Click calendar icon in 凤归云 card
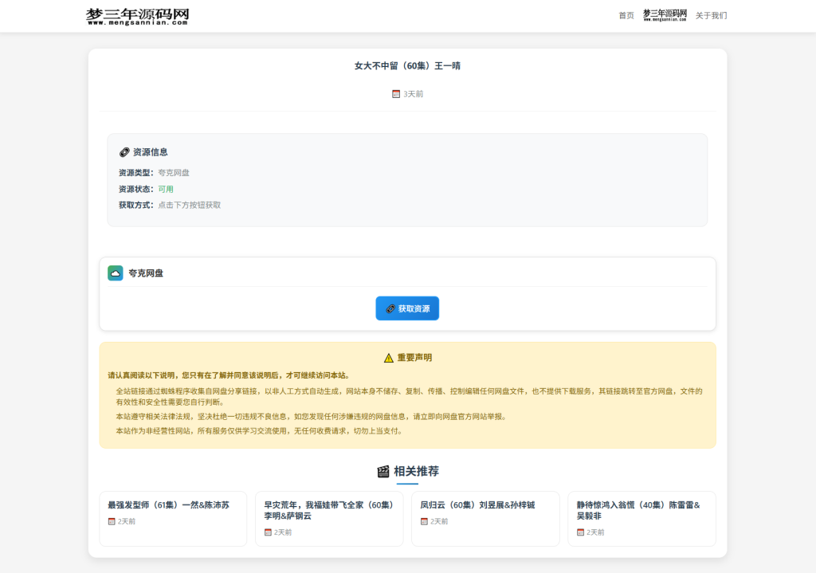 pyautogui.click(x=424, y=521)
